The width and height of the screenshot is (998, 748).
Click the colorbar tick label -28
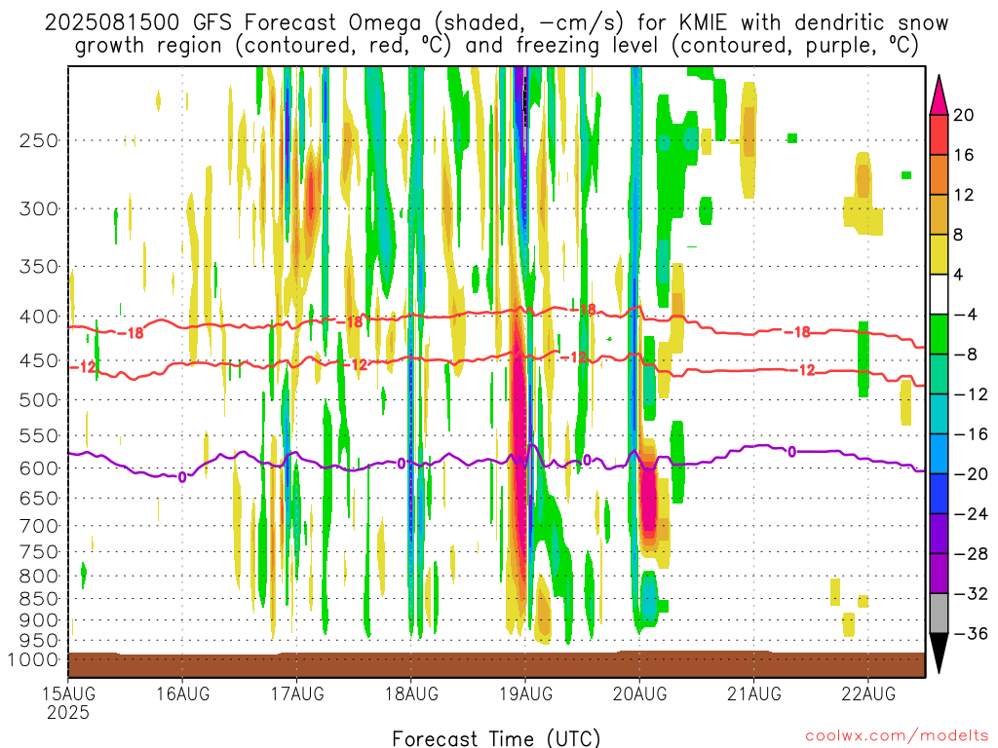coord(971,554)
